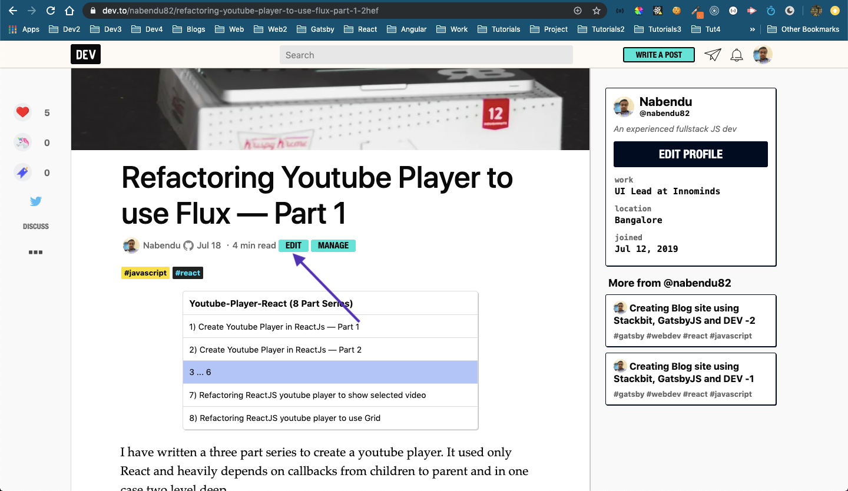This screenshot has width=848, height=491.
Task: Open the GitHub icon beside author name
Action: (188, 245)
